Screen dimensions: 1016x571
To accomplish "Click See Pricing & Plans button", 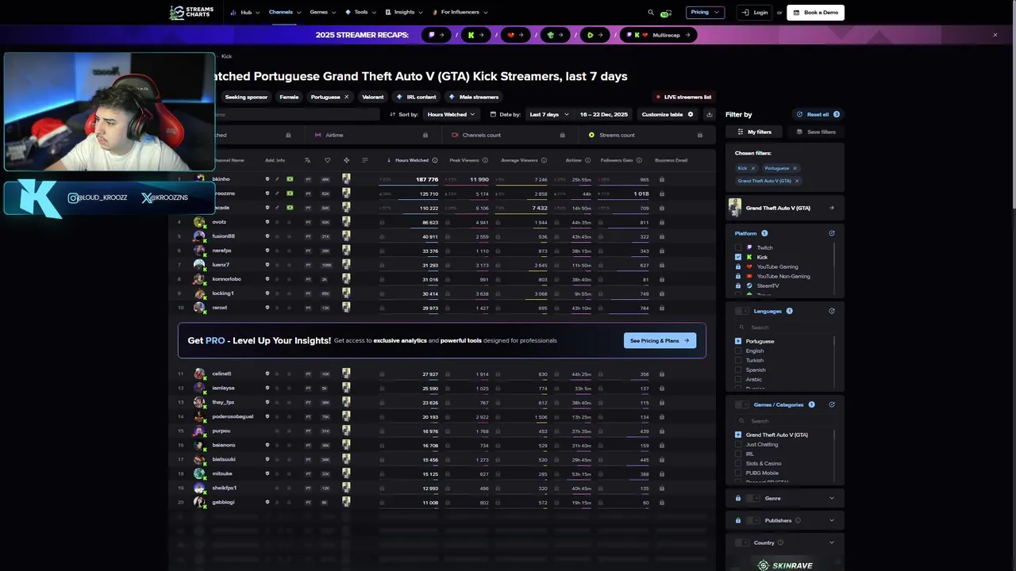I will pyautogui.click(x=660, y=340).
